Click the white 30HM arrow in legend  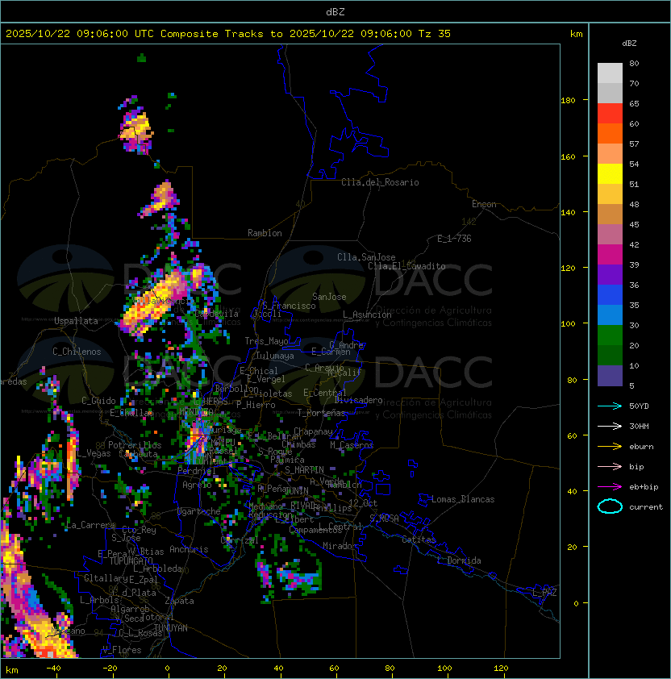610,426
